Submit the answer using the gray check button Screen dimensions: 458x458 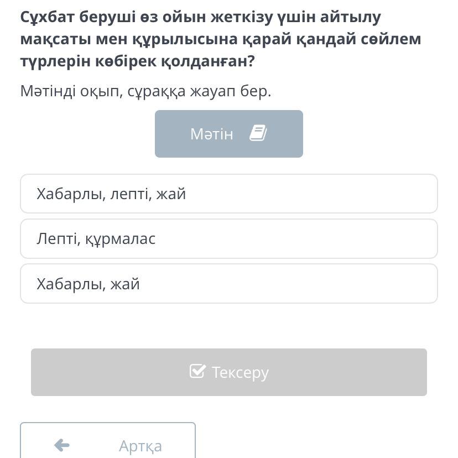pos(228,372)
